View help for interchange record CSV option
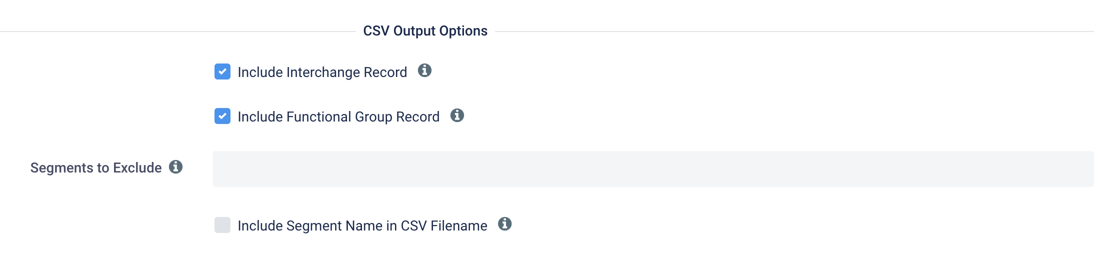Viewport: 1101px width, 257px height. pos(424,70)
